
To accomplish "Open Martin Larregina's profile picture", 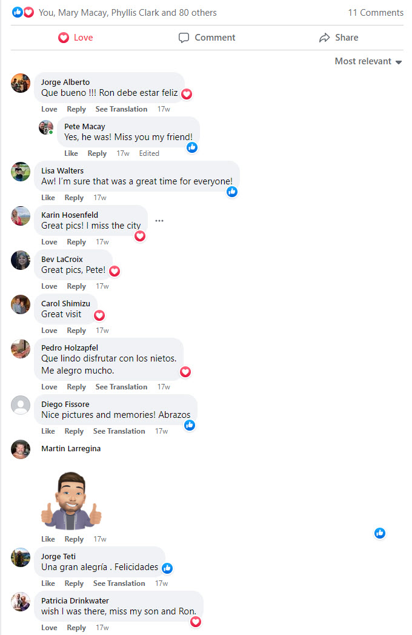I will point(21,449).
